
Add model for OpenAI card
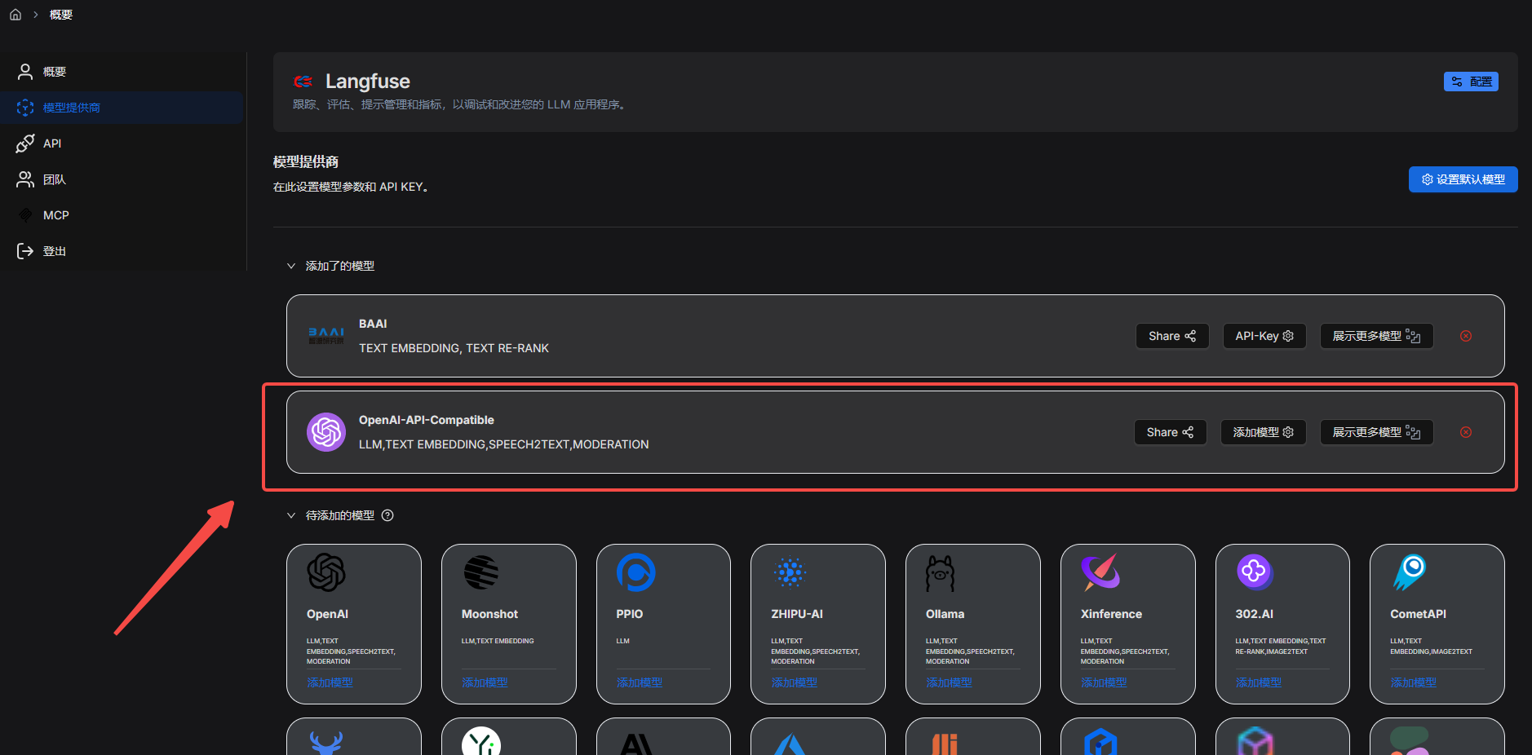click(x=330, y=682)
